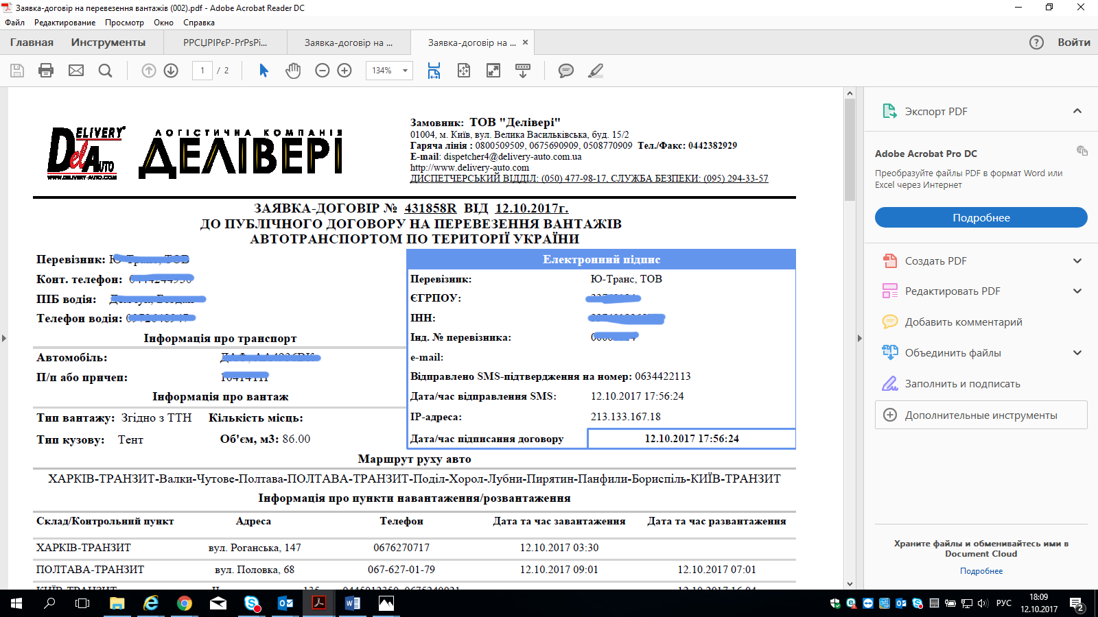Click the copy icon beside Adobe Acrobat Pro DC
The width and height of the screenshot is (1098, 617).
(1082, 151)
